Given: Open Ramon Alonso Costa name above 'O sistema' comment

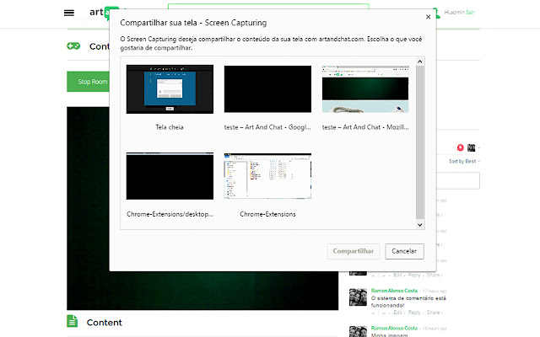Looking at the screenshot, I should (x=394, y=291).
